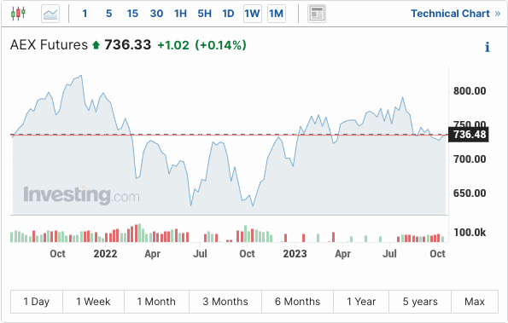Image resolution: width=508 pixels, height=323 pixels.
Task: Show the 1 Month range
Action: [x=156, y=302]
